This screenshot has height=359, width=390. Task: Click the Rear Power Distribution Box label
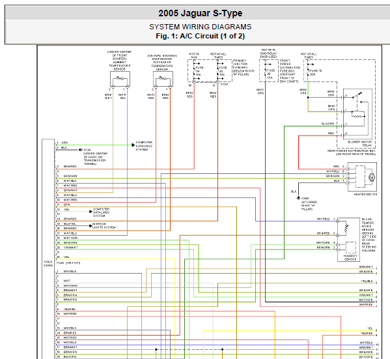point(351,152)
